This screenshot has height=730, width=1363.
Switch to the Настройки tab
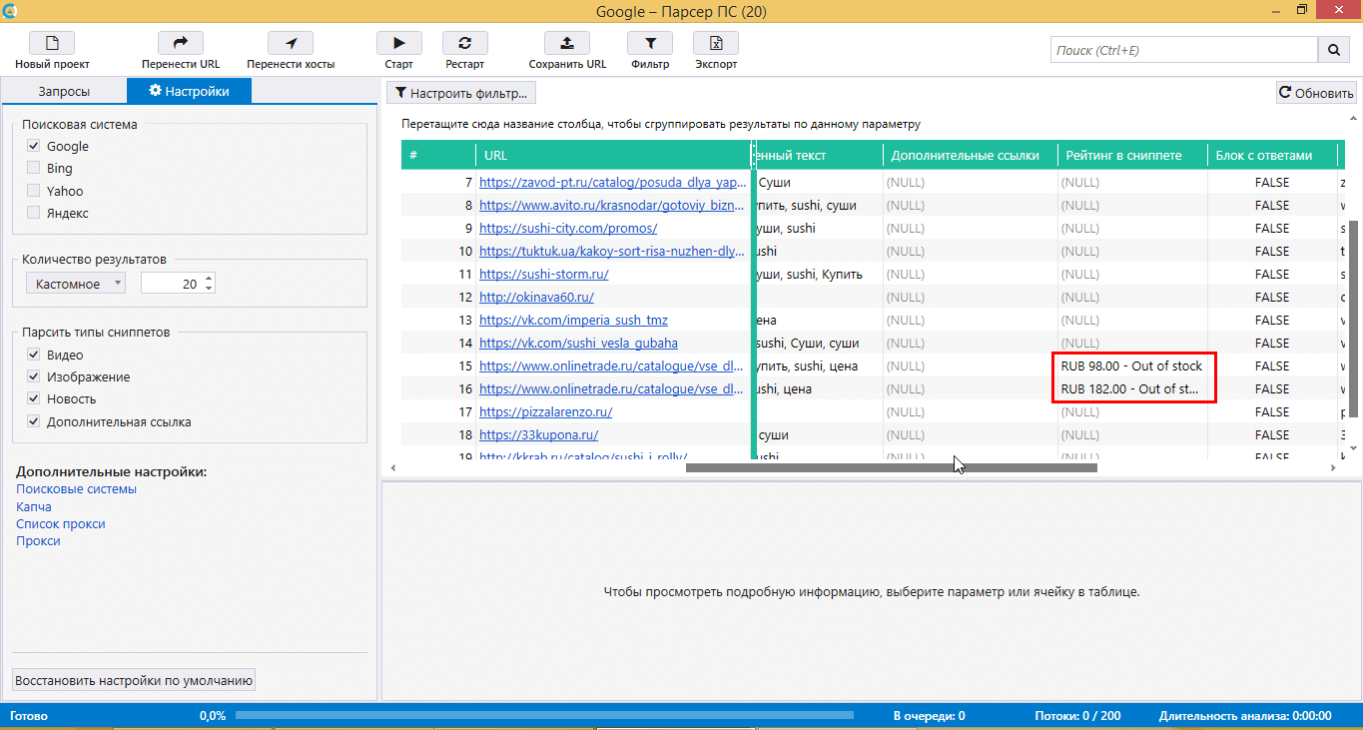189,91
